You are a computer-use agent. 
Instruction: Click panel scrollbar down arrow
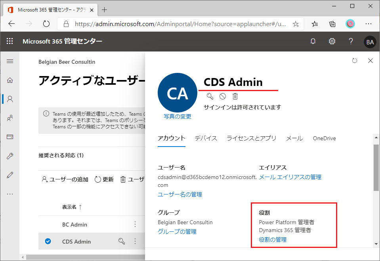click(x=376, y=244)
